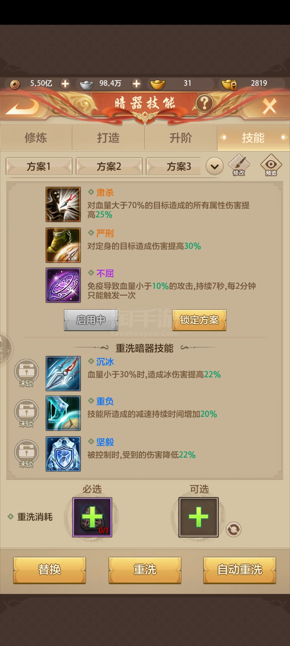Image resolution: width=290 pixels, height=646 pixels.
Task: Tap the plus next to 98.4万 silver
Action: pos(136,84)
